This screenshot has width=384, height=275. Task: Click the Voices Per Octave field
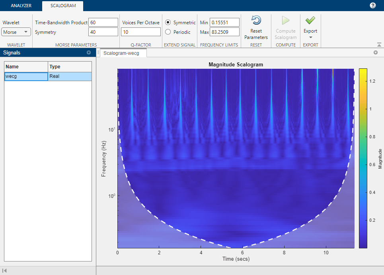pyautogui.click(x=141, y=32)
